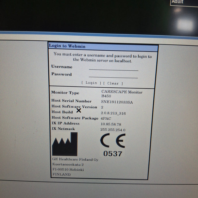This screenshot has height=198, width=198.
Task: Click the GE Healthcare Finland Oy text
Action: pyautogui.click(x=75, y=160)
